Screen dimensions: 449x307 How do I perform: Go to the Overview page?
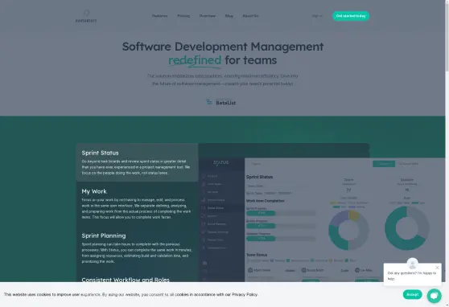click(x=208, y=16)
